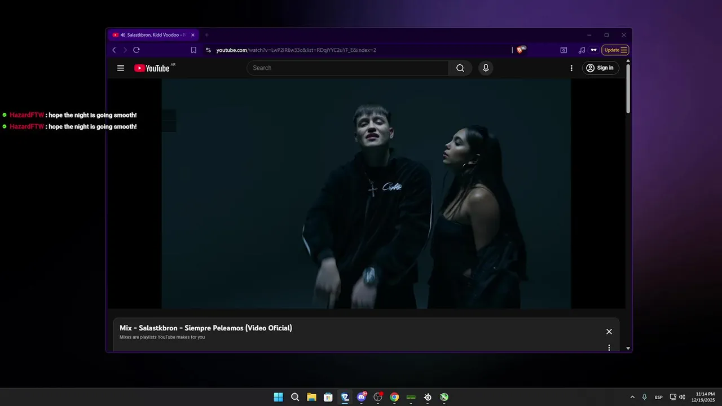The width and height of the screenshot is (722, 406).
Task: Switch ESP keyboard language indicator
Action: pyautogui.click(x=659, y=398)
